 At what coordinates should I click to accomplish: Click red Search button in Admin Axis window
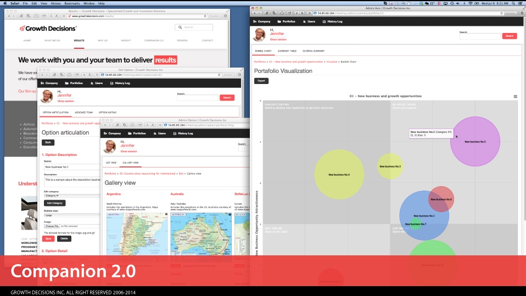[509, 36]
